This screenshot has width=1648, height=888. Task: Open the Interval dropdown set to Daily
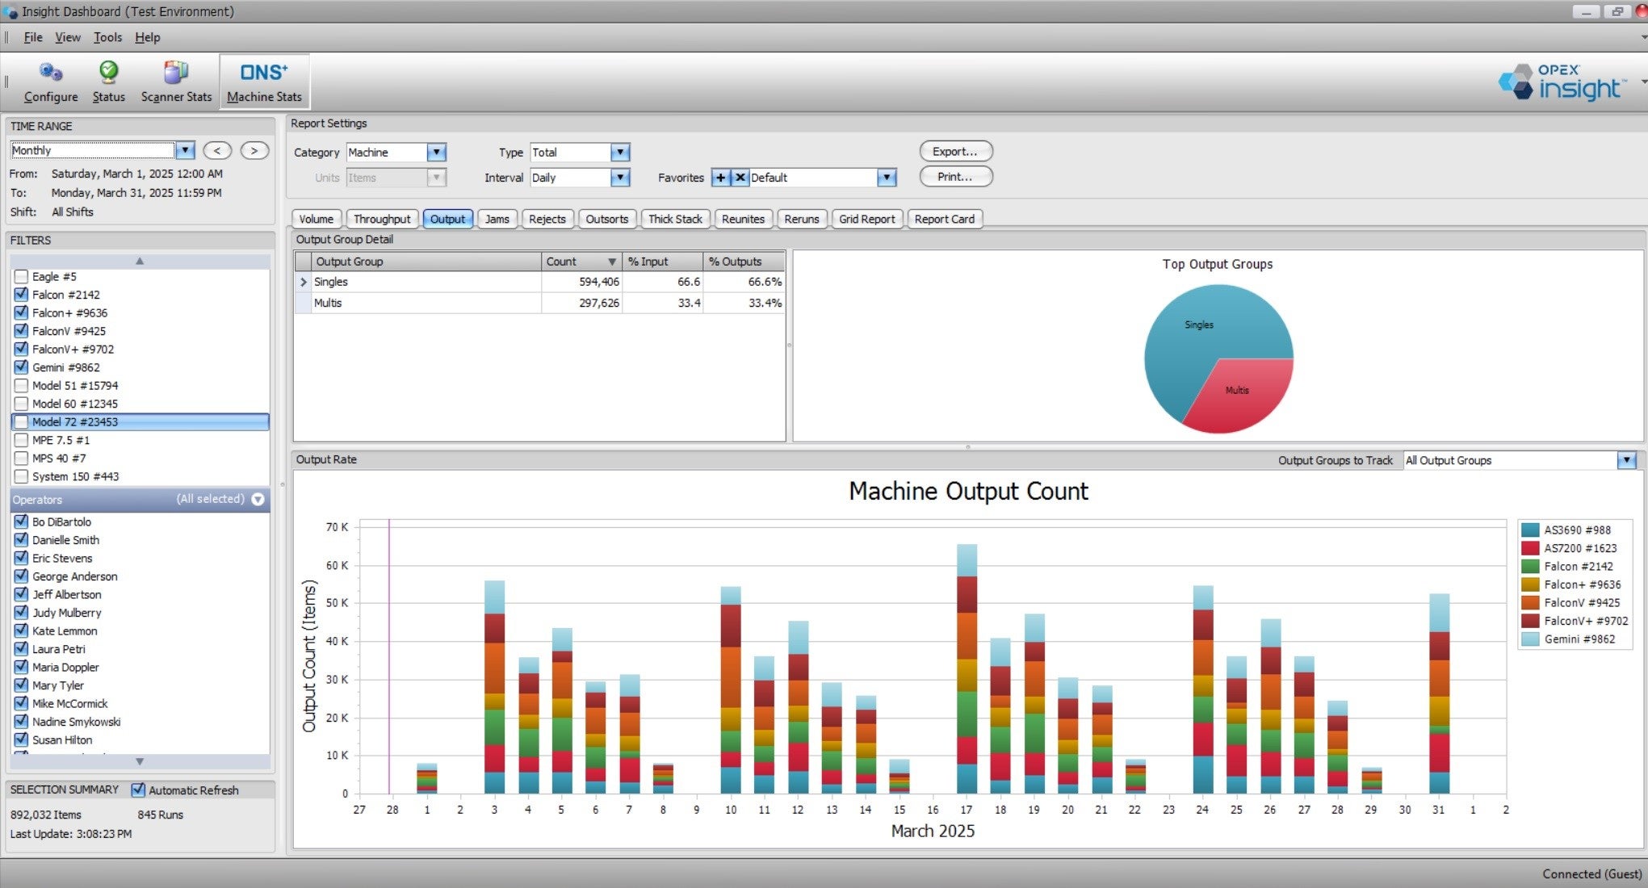(x=620, y=177)
